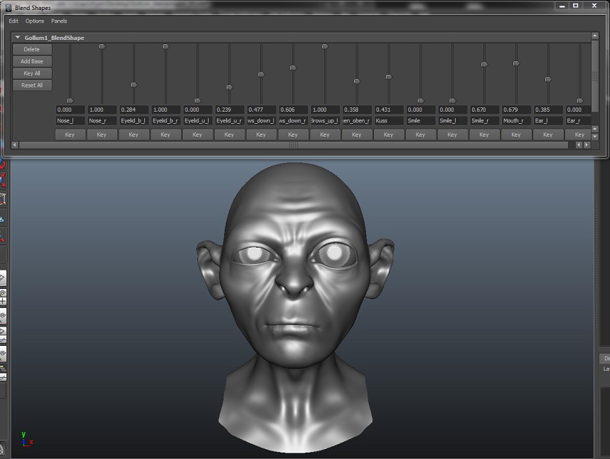Open the Options menu
Image resolution: width=610 pixels, height=459 pixels.
pyautogui.click(x=35, y=21)
